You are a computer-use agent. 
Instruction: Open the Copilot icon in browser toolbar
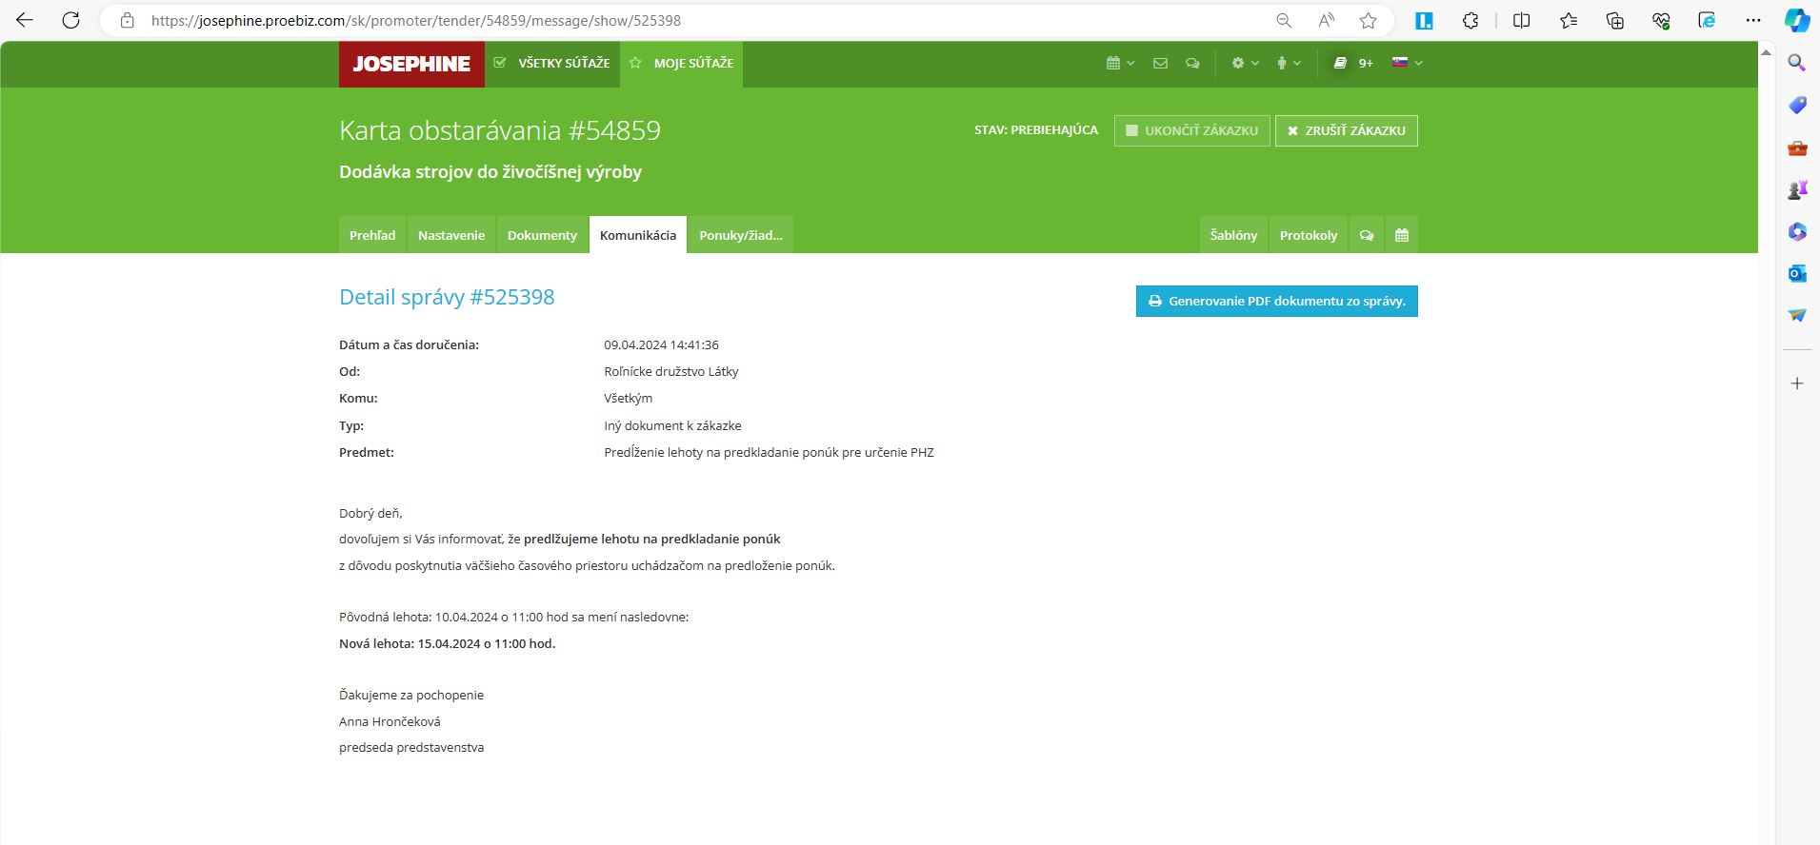point(1796,21)
